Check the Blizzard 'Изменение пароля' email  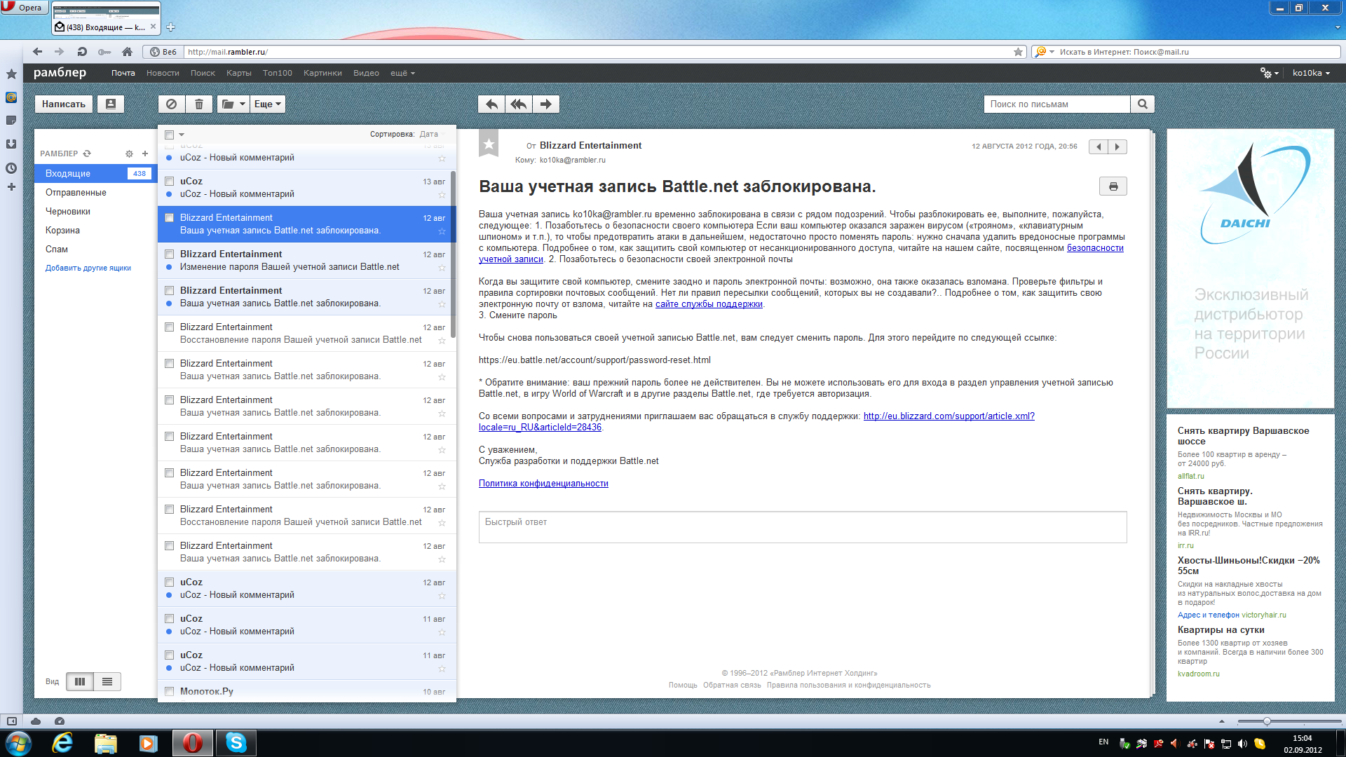click(x=169, y=254)
